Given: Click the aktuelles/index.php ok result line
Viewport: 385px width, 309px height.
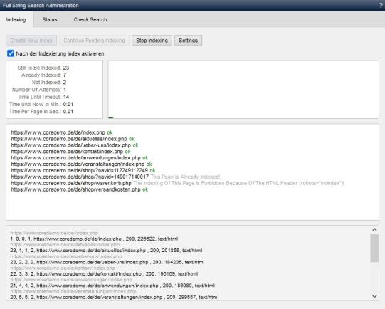Looking at the screenshot, I should tap(73, 139).
